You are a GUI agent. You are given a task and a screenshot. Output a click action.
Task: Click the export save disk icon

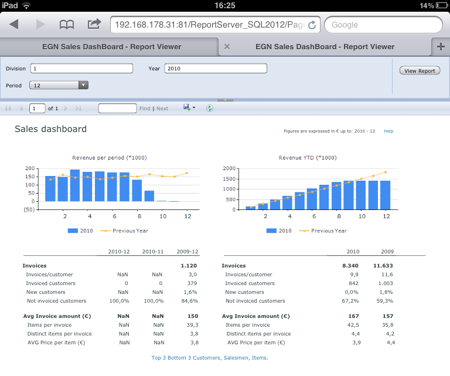point(186,107)
